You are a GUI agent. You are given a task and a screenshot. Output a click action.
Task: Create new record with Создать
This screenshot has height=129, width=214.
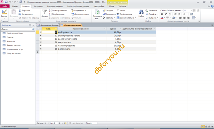pos(108,11)
